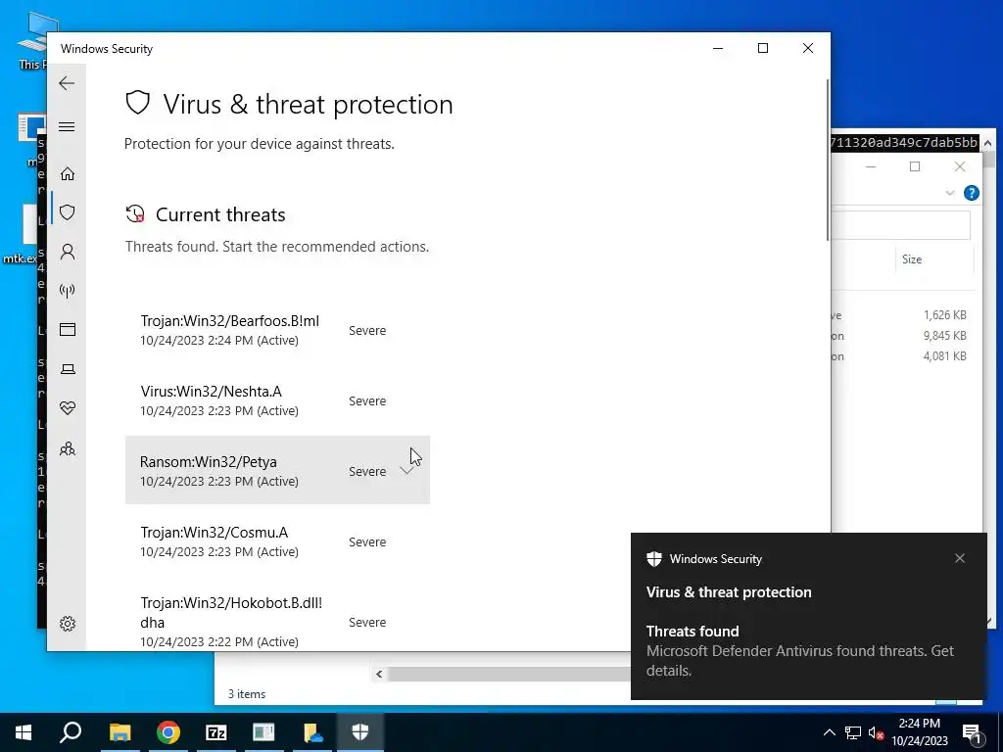This screenshot has width=1003, height=752.
Task: Open Device performance & health heart icon
Action: pos(68,408)
